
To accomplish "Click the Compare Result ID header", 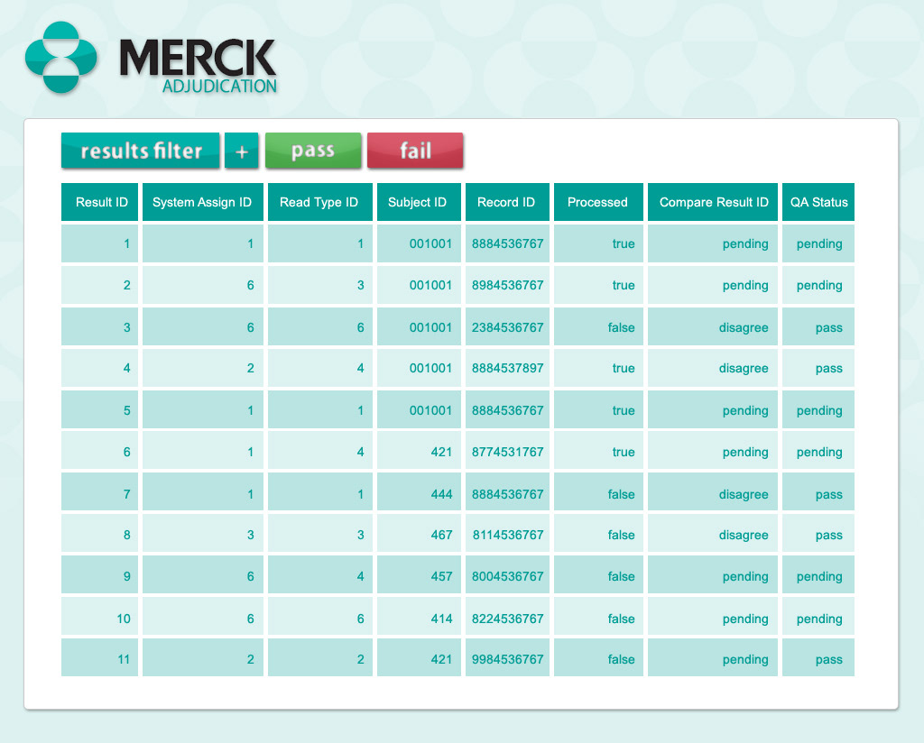I will tap(713, 202).
